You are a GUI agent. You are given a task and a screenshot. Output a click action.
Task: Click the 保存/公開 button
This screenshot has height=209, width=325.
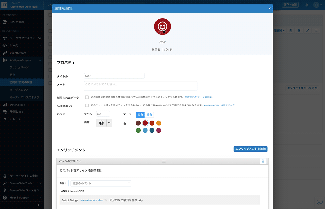[x=290, y=5]
